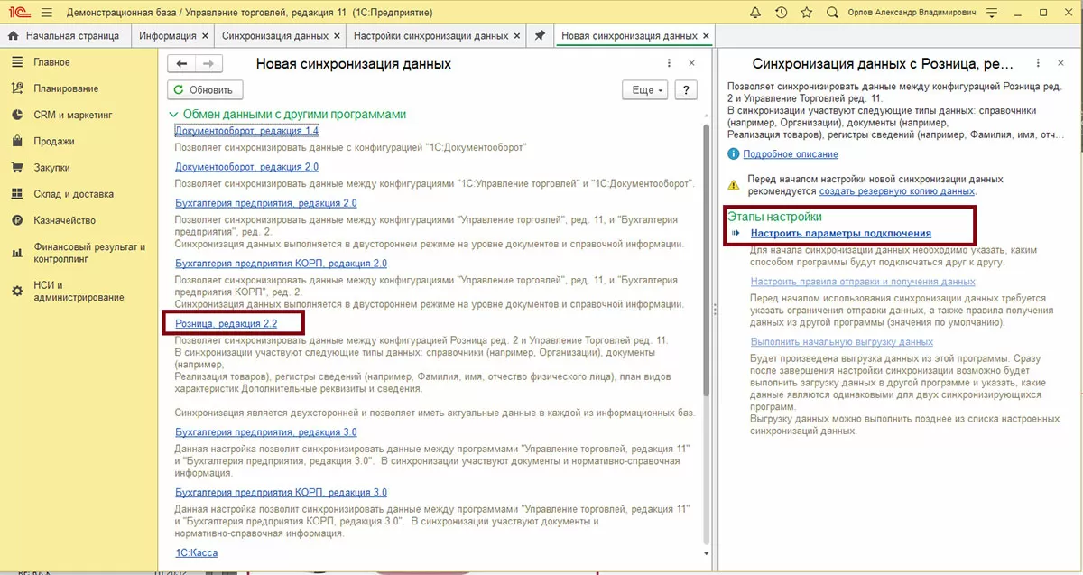This screenshot has height=575, width=1083.
Task: Open Документооборот, редакция 1.4 link
Action: 246,131
